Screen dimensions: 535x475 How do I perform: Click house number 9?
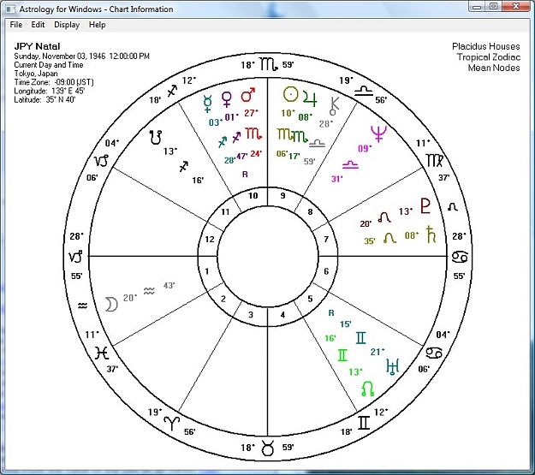tap(282, 196)
